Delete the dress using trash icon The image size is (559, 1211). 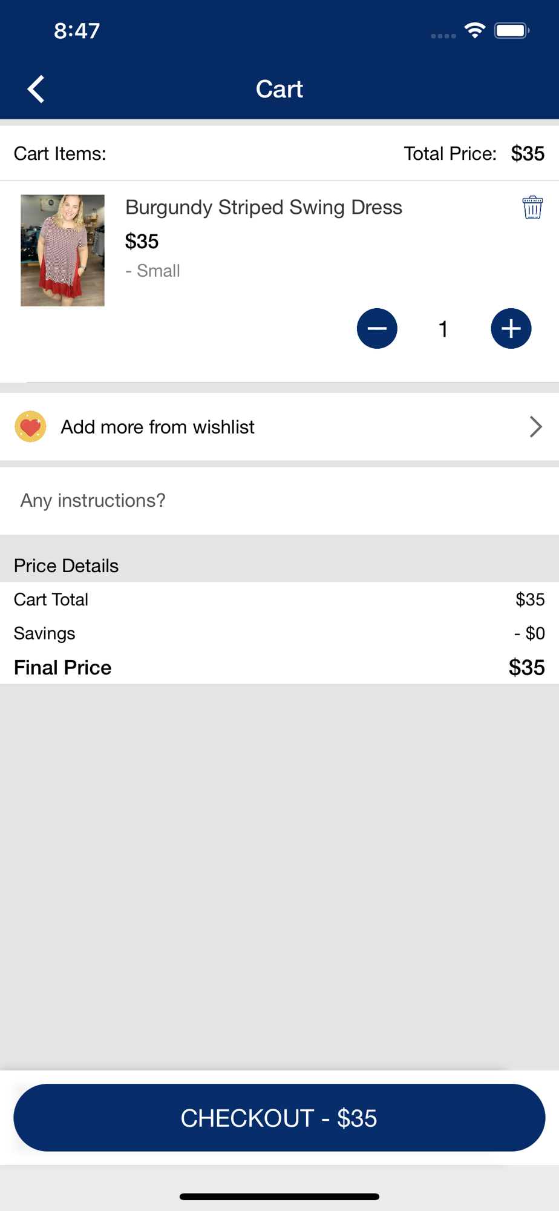(532, 208)
